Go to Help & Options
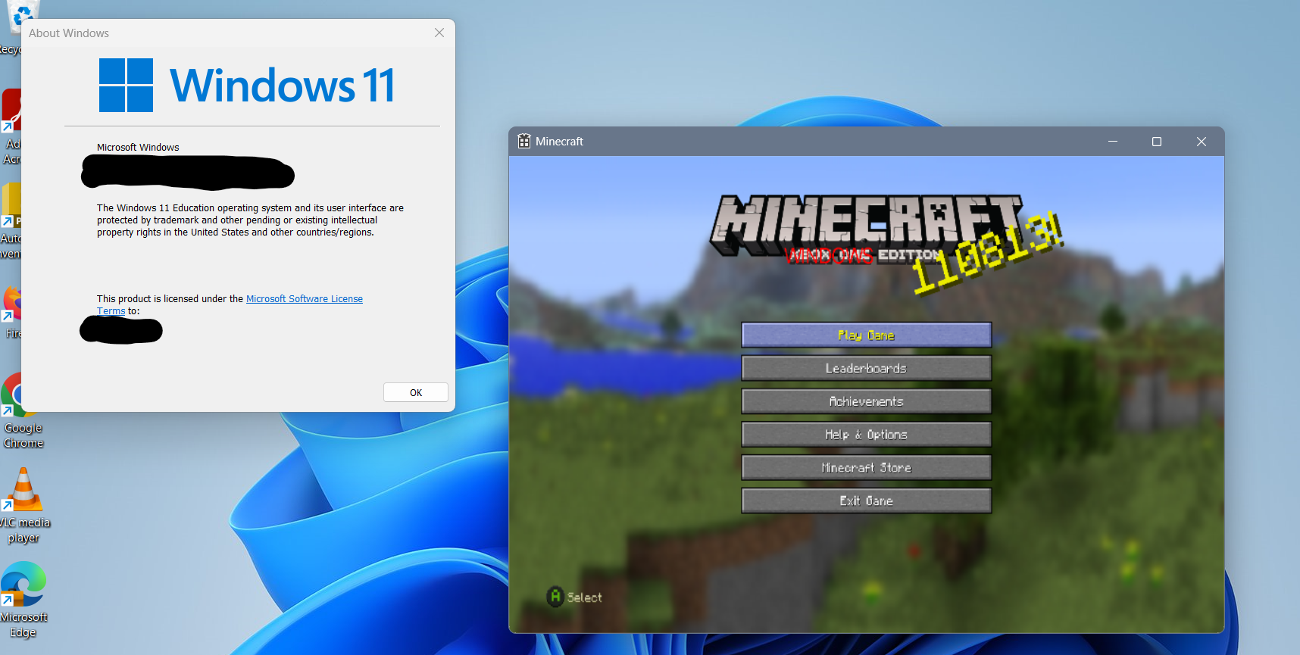The width and height of the screenshot is (1300, 655). (866, 435)
